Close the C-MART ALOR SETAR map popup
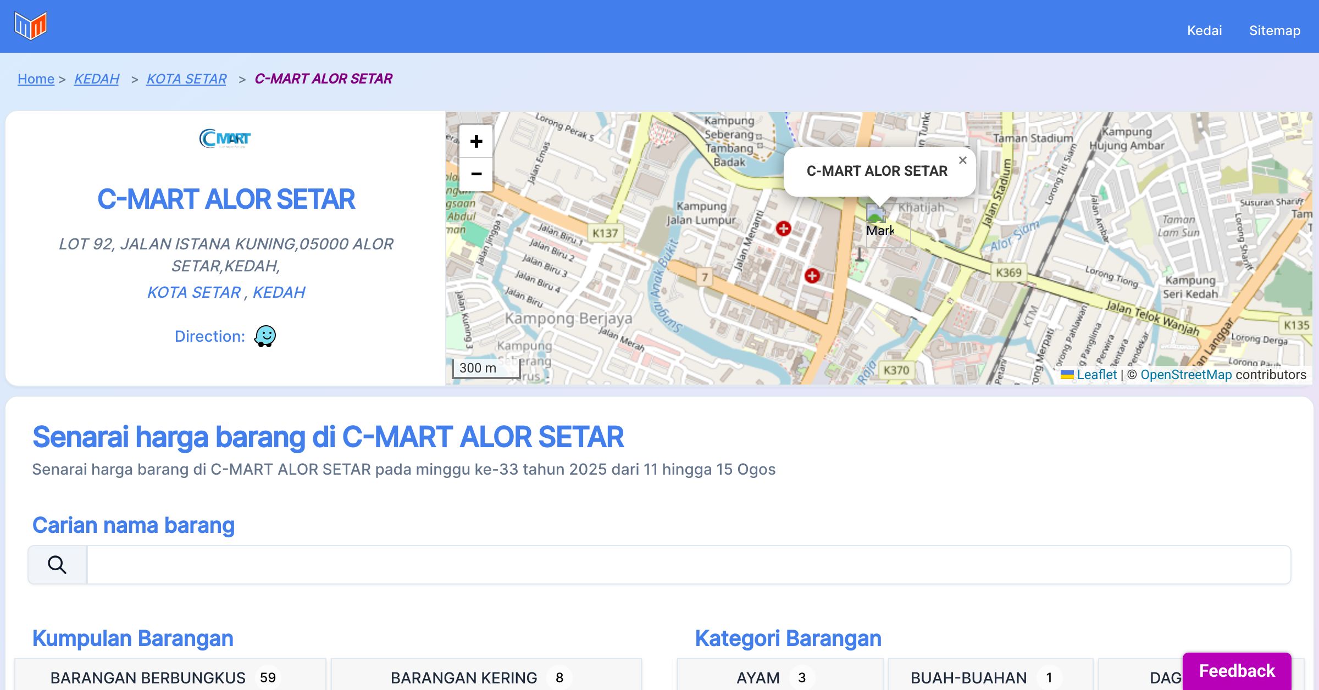Viewport: 1319px width, 690px height. tap(962, 160)
